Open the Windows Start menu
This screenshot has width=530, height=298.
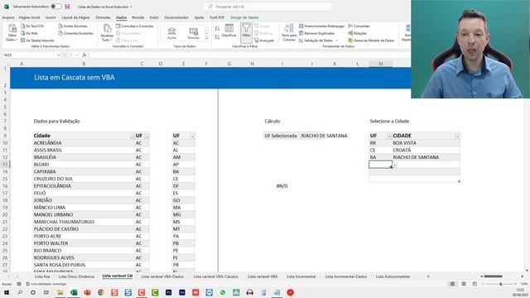(x=7, y=292)
